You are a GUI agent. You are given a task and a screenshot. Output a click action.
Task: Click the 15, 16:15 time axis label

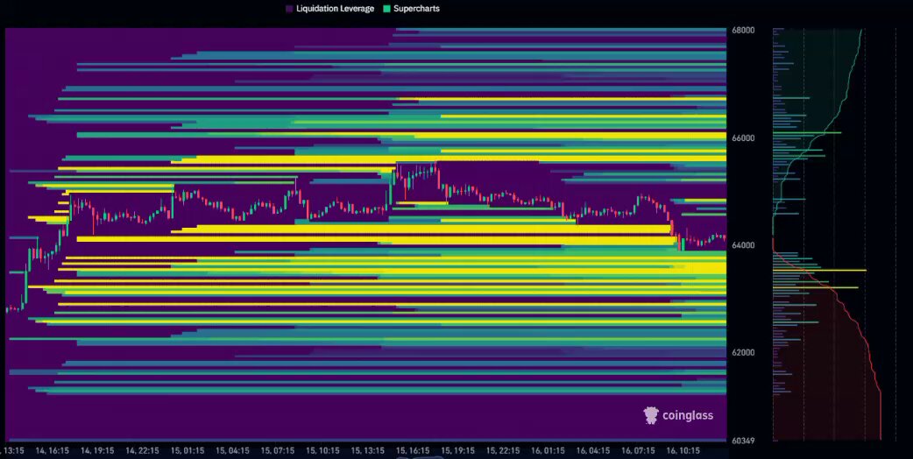pyautogui.click(x=413, y=451)
